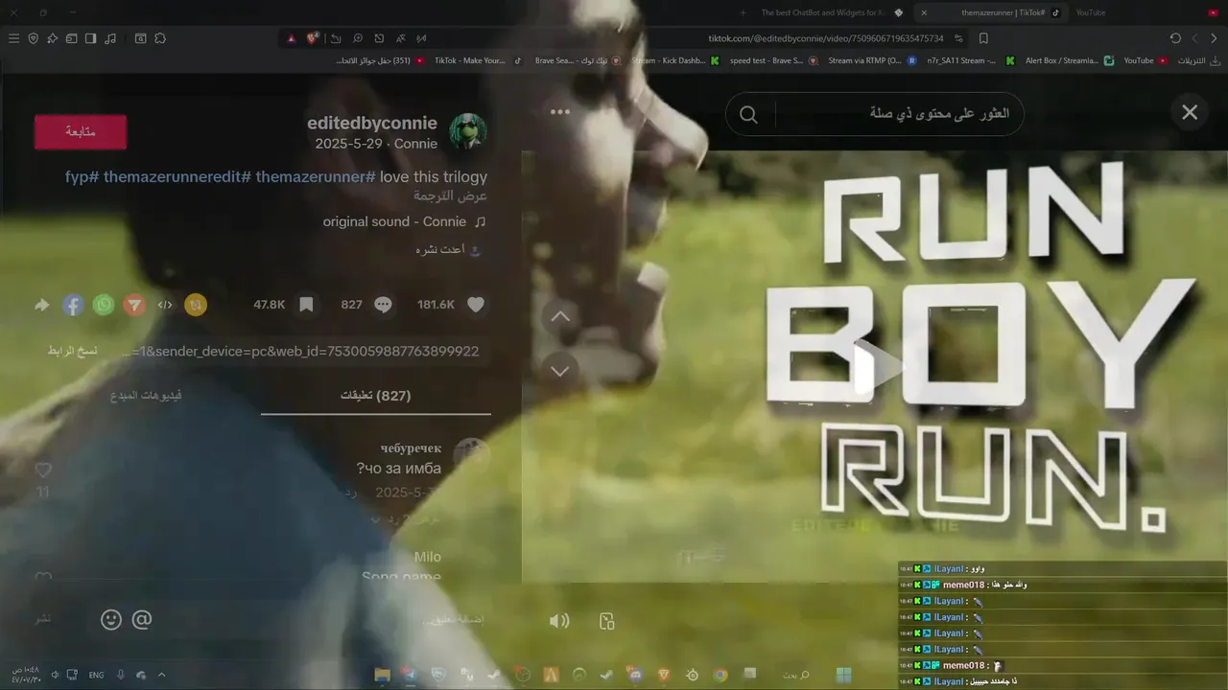Mute the video with the speaker icon

click(559, 621)
